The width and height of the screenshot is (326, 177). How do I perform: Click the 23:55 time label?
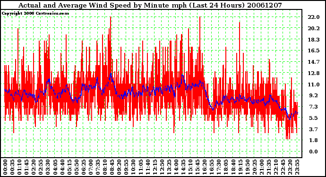tap(297, 167)
